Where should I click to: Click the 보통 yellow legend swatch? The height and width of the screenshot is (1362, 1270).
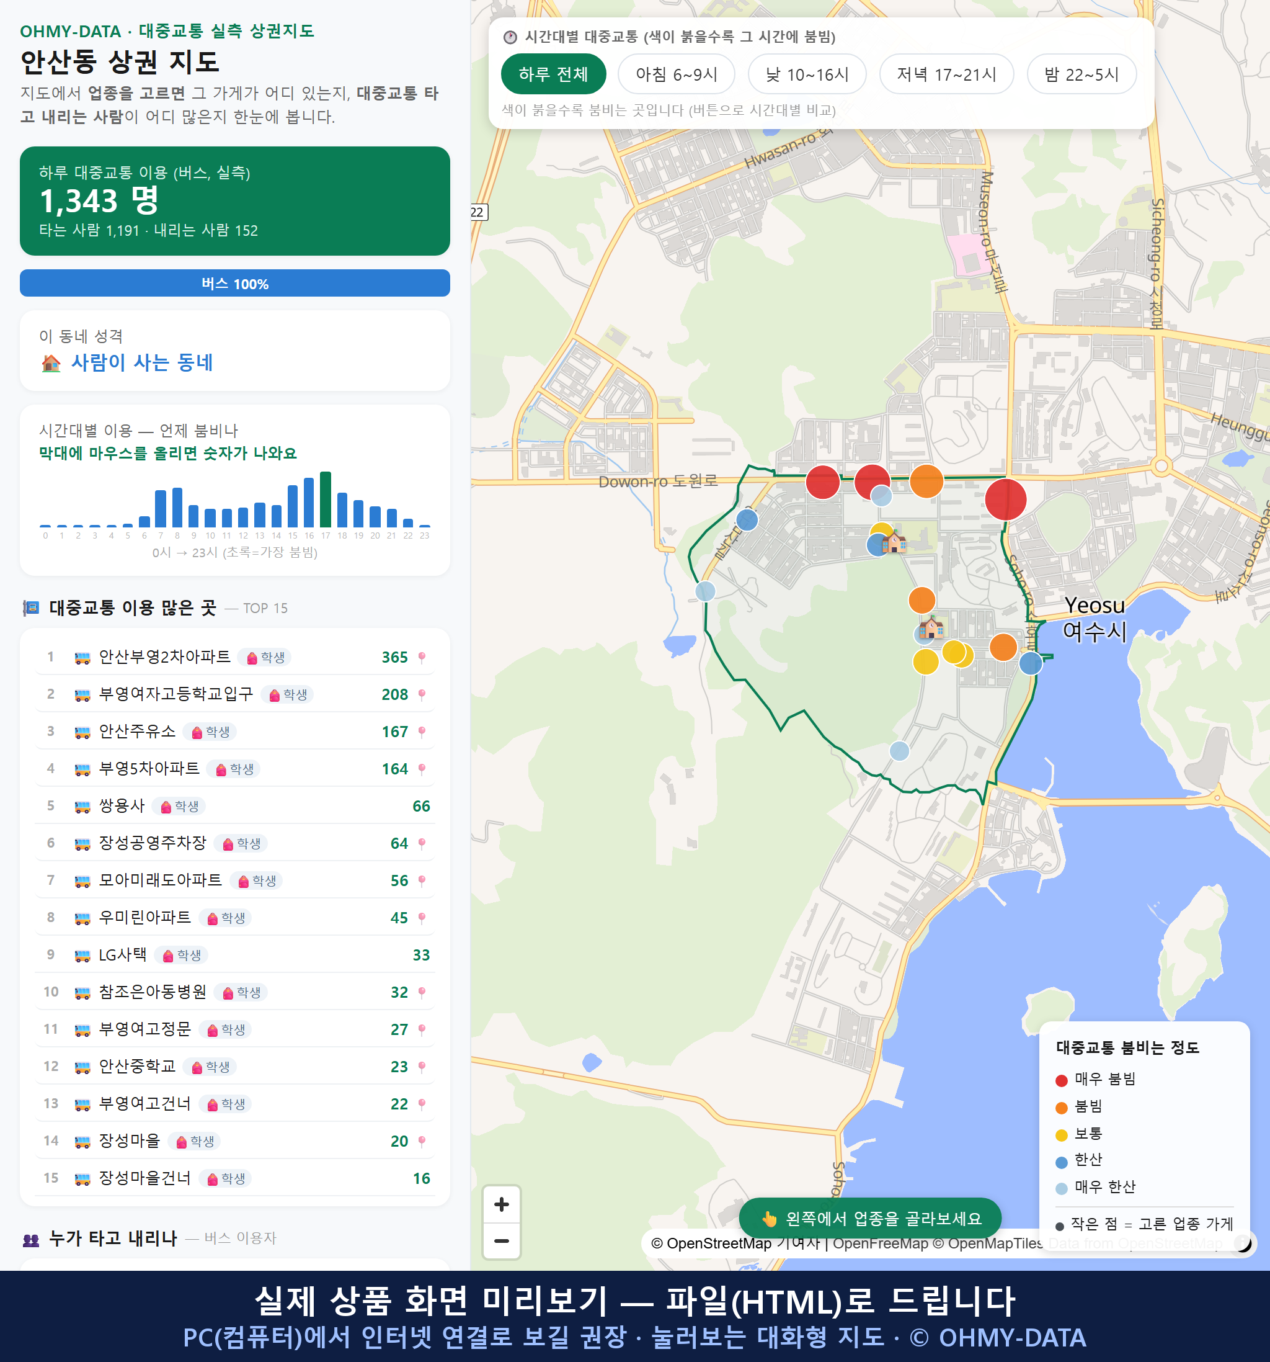point(1061,1136)
